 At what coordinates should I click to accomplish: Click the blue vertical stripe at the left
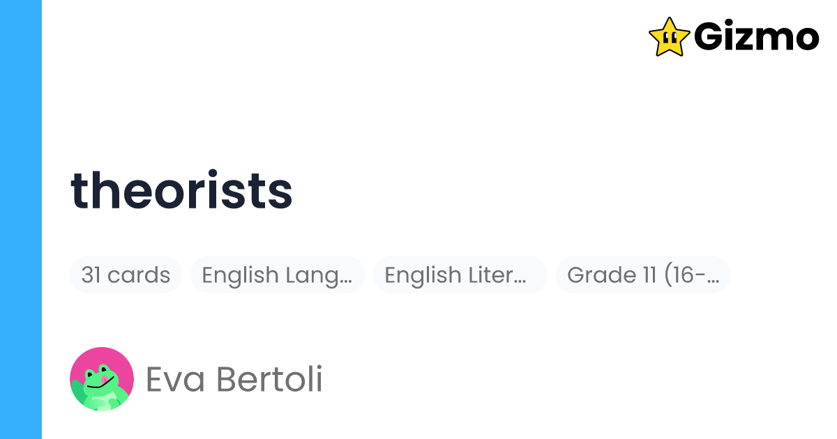tap(21, 219)
